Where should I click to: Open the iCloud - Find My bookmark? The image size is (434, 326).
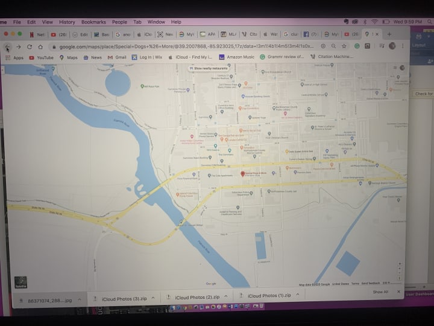click(190, 57)
